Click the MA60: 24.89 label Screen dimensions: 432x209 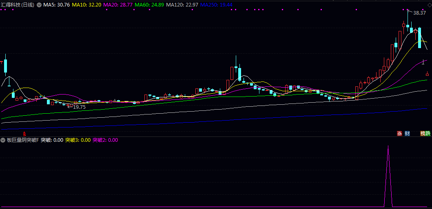(x=150, y=4)
